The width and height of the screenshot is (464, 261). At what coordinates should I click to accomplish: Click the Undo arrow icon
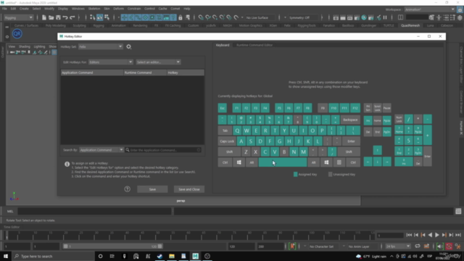click(65, 17)
